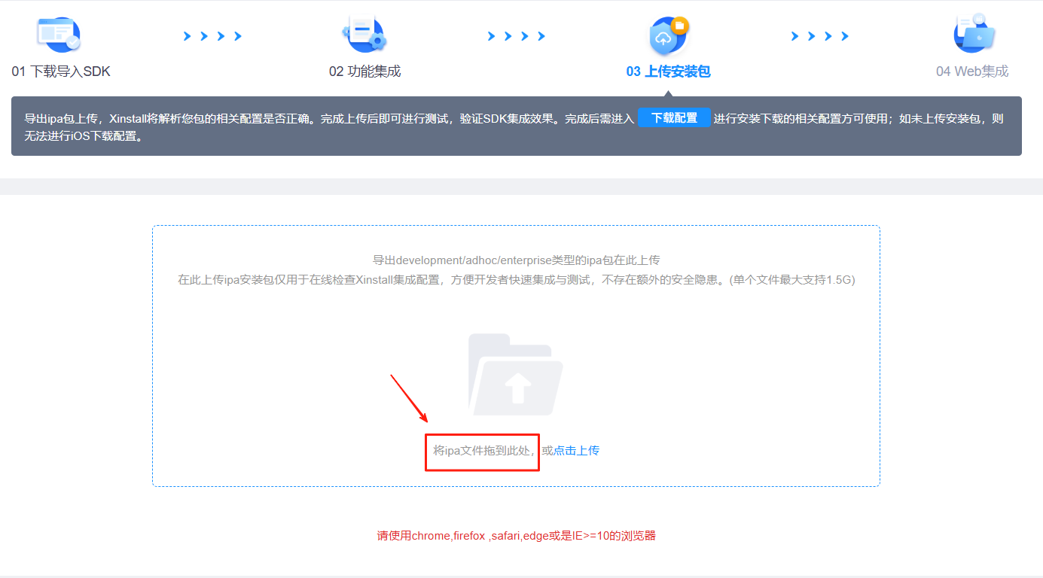Click the 1.5G max file size note line
The image size is (1043, 578).
point(517,280)
